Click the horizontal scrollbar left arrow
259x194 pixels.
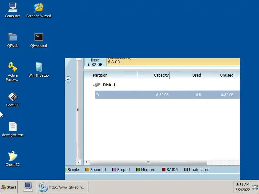(86, 162)
